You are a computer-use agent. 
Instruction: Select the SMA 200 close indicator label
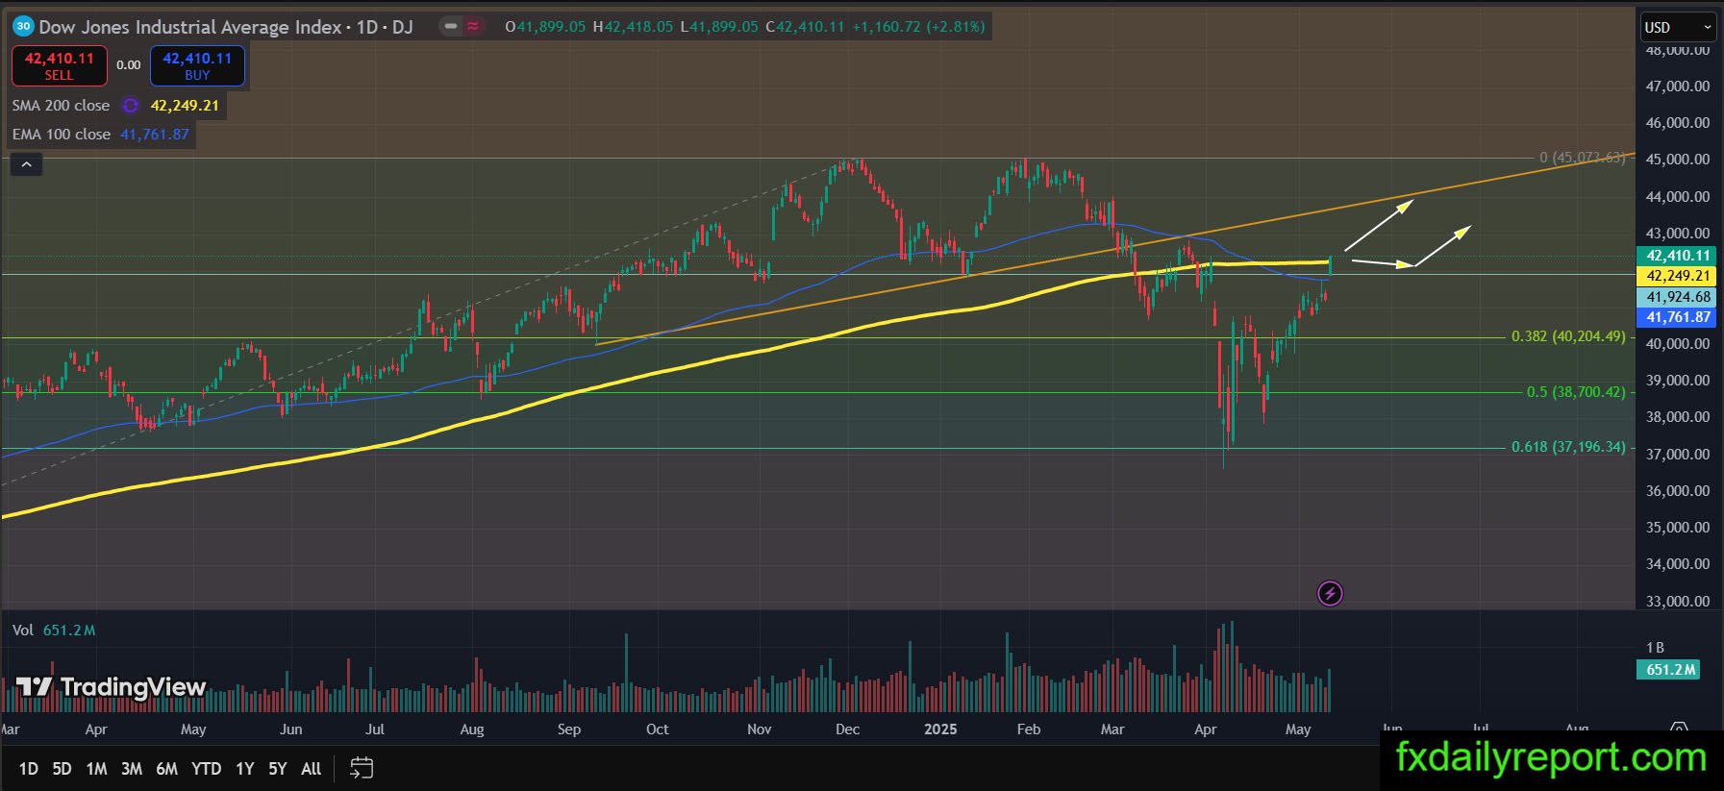pyautogui.click(x=61, y=106)
